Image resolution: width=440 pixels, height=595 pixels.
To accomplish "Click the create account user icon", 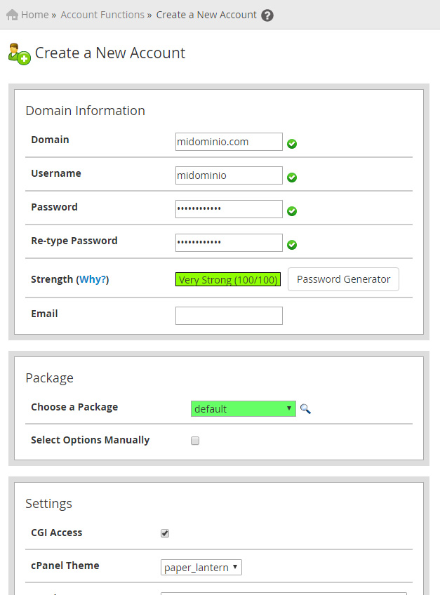I will coord(18,53).
